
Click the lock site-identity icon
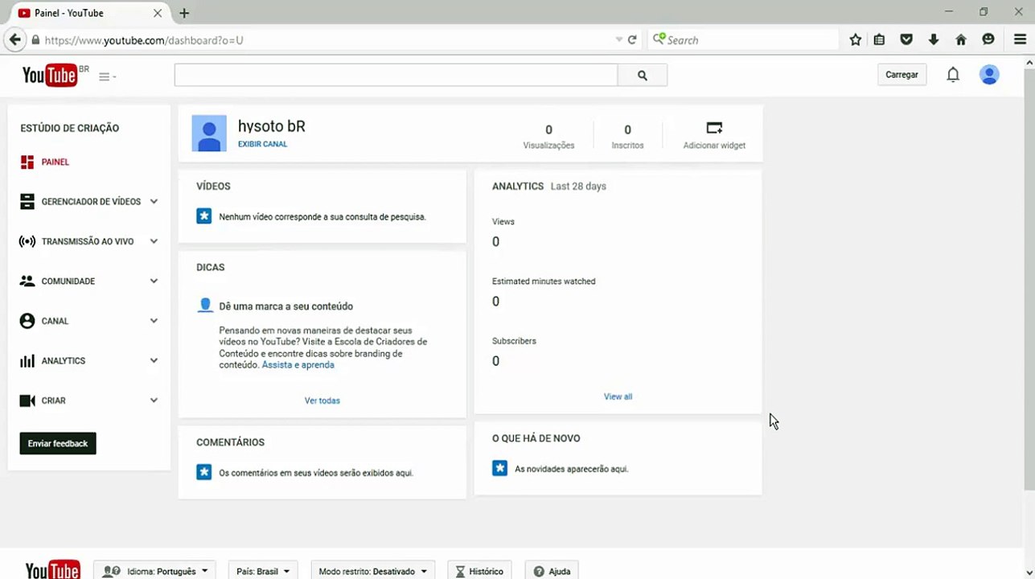pos(35,39)
